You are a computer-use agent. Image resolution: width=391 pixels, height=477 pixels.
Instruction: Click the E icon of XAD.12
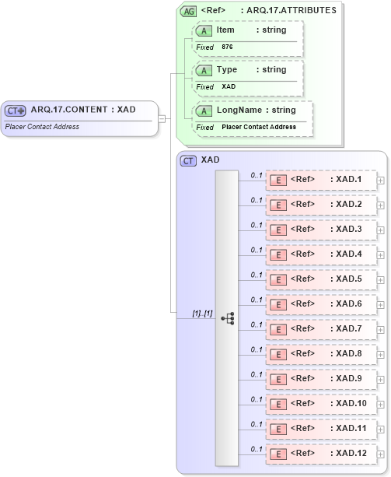point(278,454)
